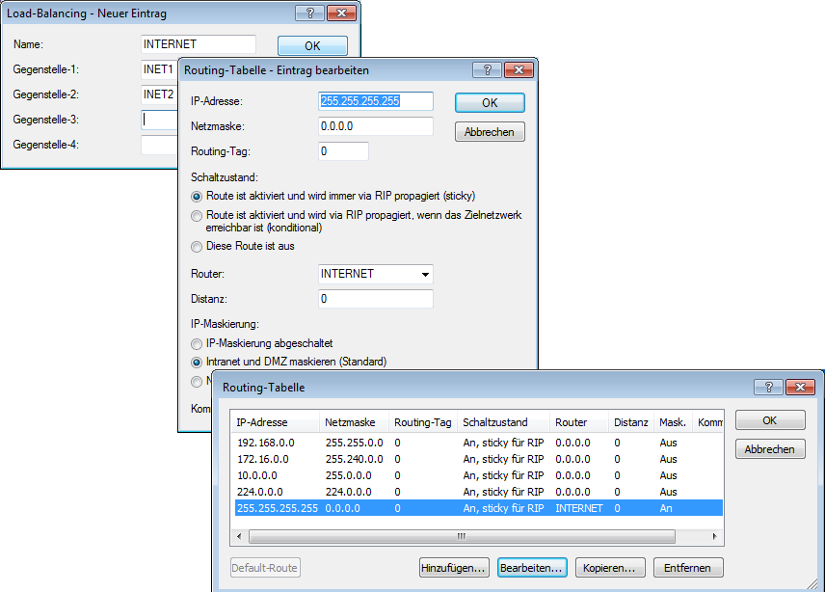Close the Routing-Tabelle Eintrag bearbeiten dialog
The image size is (825, 592).
coord(518,70)
